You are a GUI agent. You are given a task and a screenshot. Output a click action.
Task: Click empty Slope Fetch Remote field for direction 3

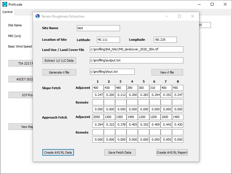[x=121, y=102]
